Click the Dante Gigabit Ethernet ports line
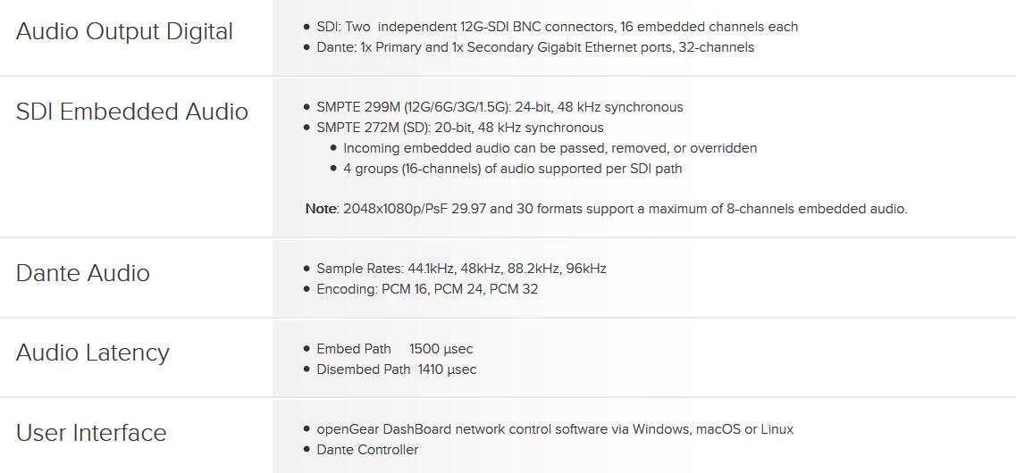This screenshot has height=473, width=1016. pos(534,47)
